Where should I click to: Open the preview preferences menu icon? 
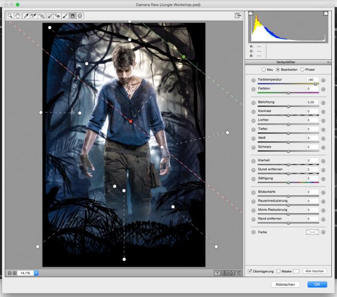[238, 273]
